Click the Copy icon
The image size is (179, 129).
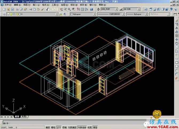(34, 9)
